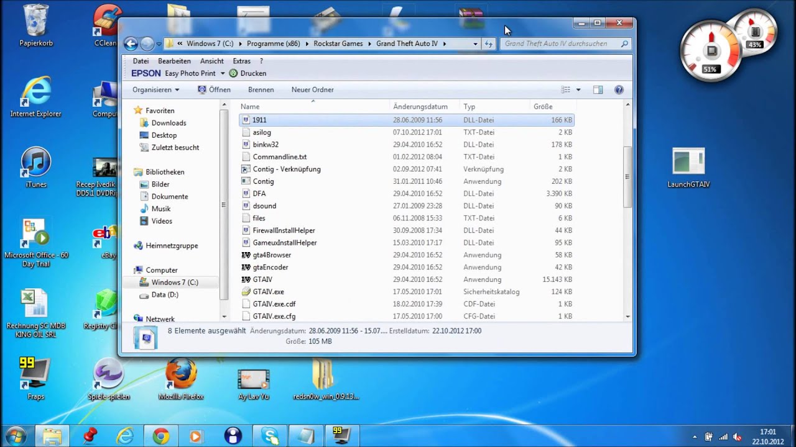Image resolution: width=796 pixels, height=447 pixels.
Task: Expand the arrow after Grand Theft Auto IV
Action: click(445, 44)
